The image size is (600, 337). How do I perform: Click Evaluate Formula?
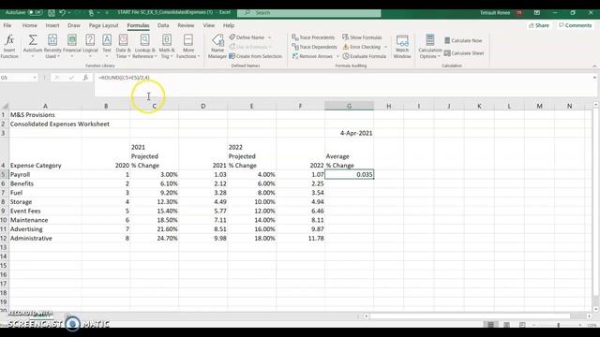[364, 56]
